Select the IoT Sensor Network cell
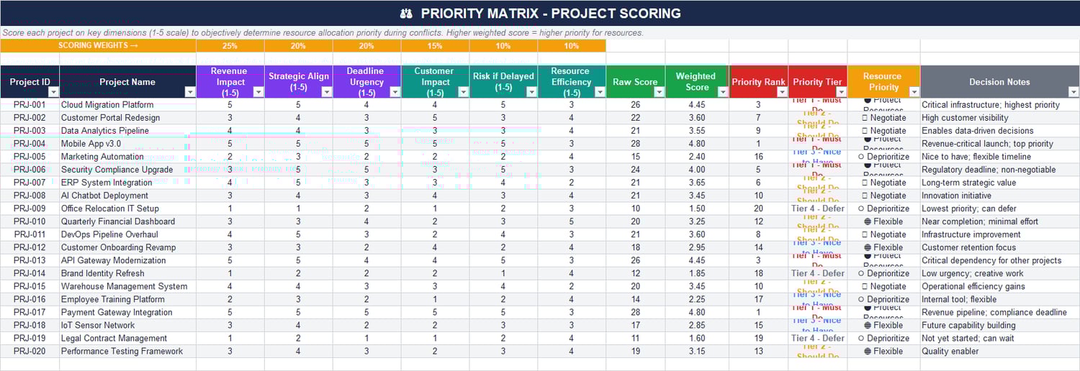 (127, 325)
